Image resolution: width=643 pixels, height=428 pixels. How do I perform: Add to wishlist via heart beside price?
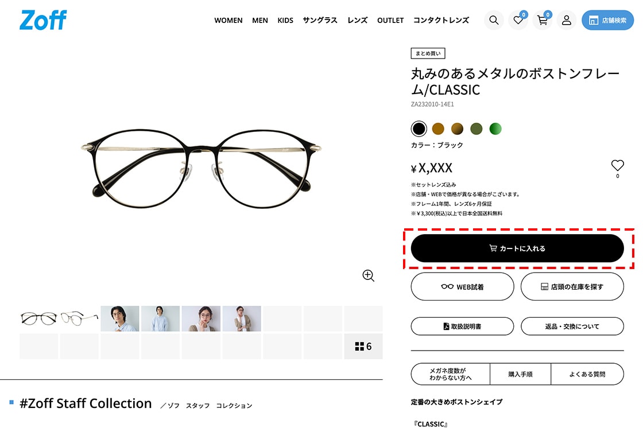click(x=617, y=165)
